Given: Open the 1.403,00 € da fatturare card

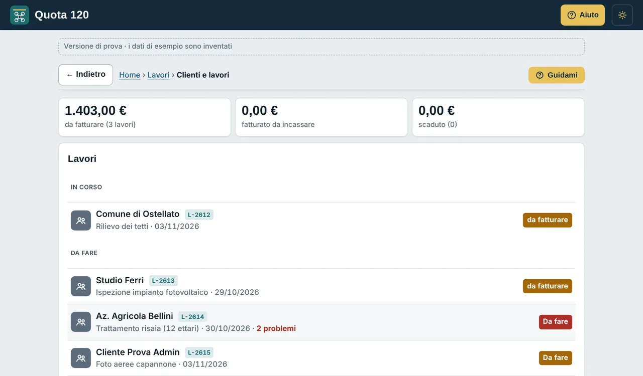Looking at the screenshot, I should tap(145, 117).
